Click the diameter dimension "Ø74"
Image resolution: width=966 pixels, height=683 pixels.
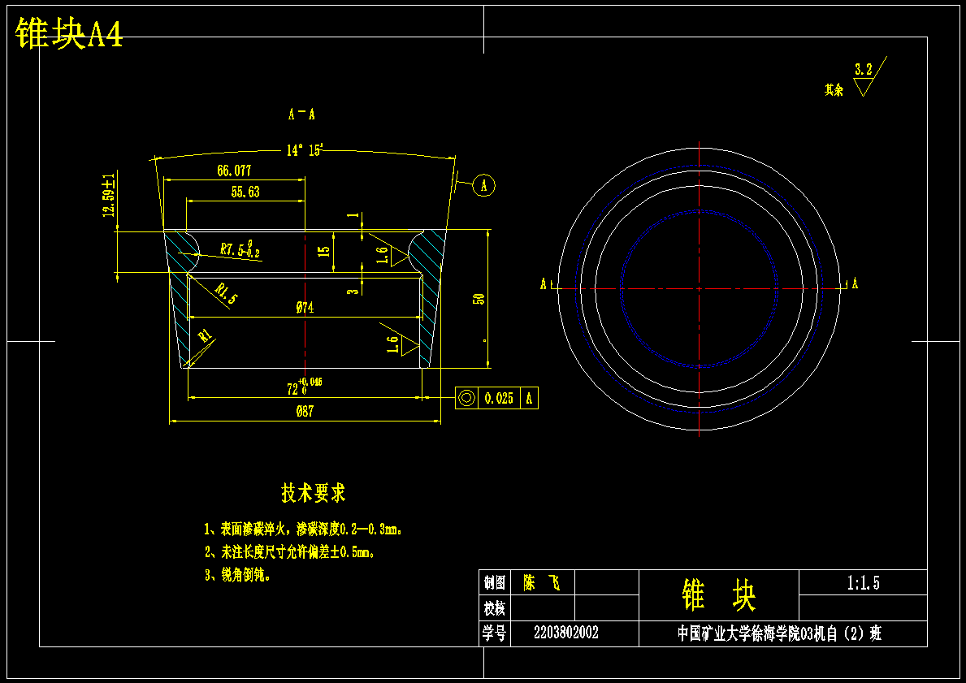click(x=305, y=309)
